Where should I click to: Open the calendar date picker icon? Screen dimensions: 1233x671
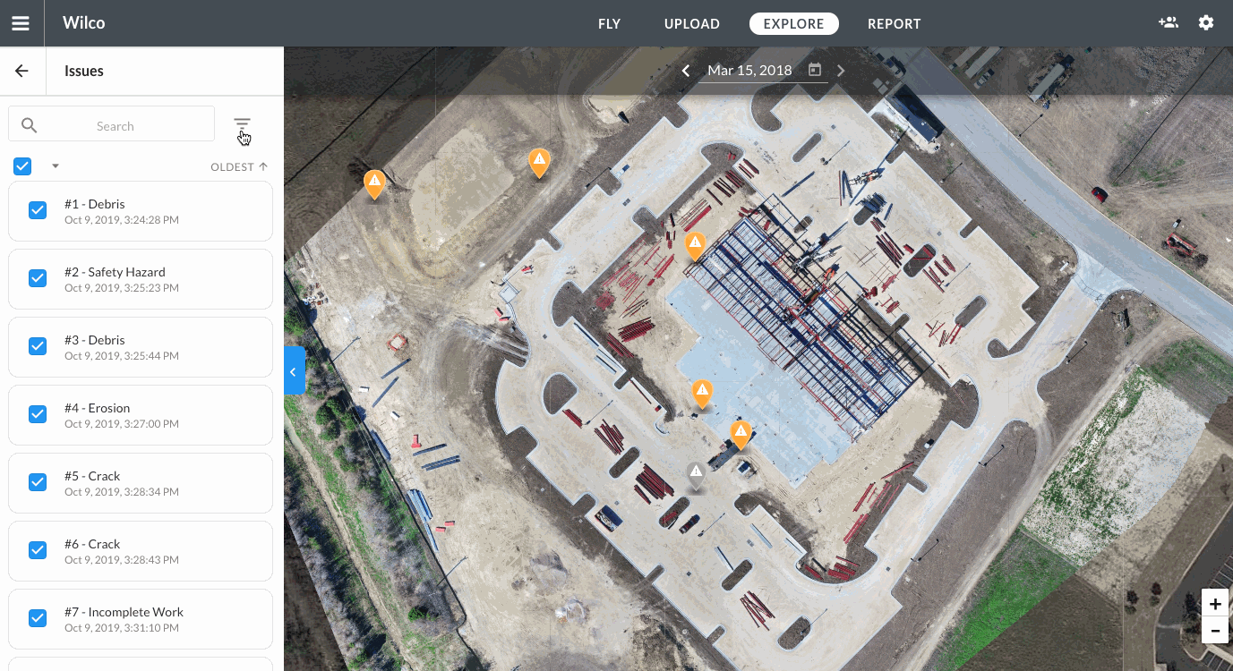(815, 70)
